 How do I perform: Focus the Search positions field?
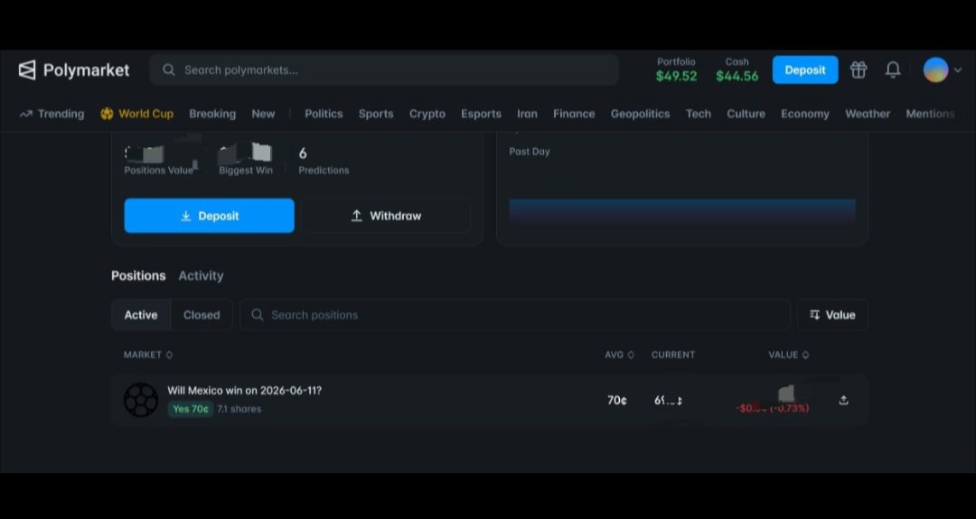[515, 314]
